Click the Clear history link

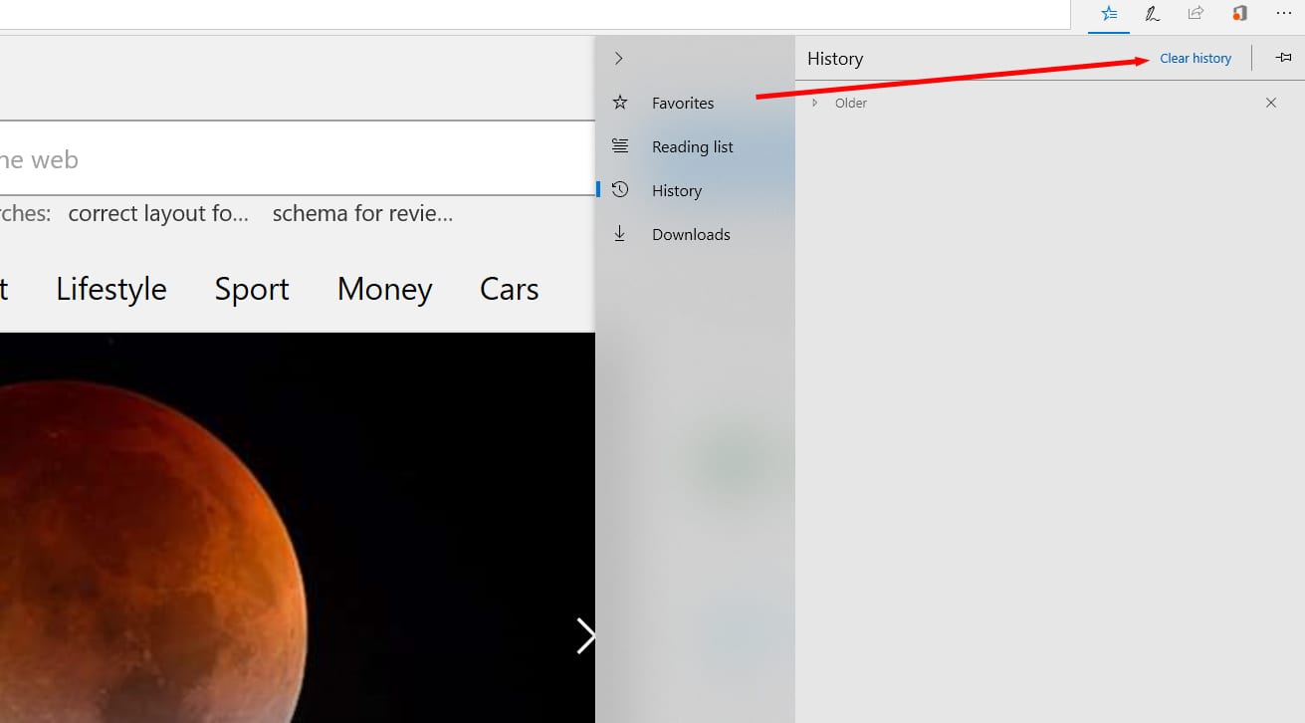(1196, 59)
